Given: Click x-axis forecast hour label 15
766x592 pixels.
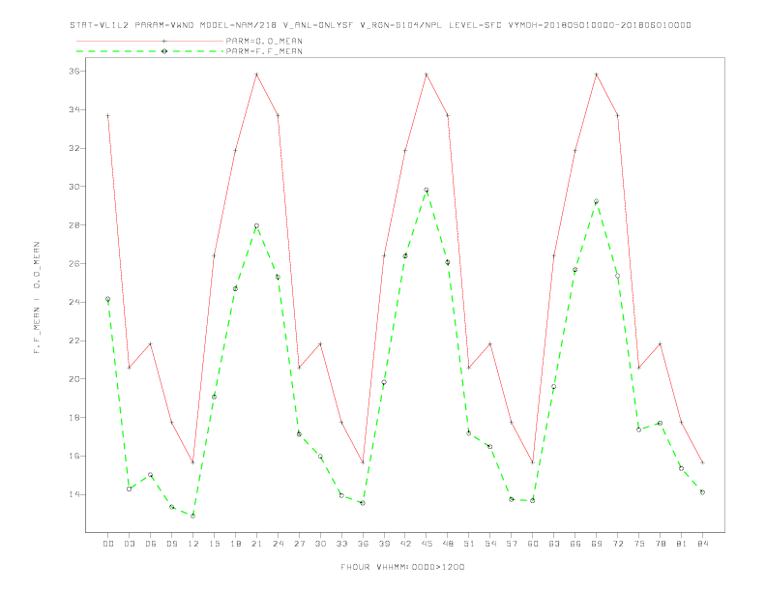Looking at the screenshot, I should pos(214,544).
